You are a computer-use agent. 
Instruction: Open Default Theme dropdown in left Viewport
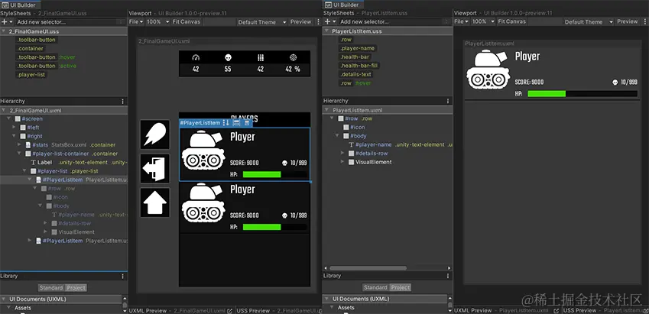tap(262, 22)
